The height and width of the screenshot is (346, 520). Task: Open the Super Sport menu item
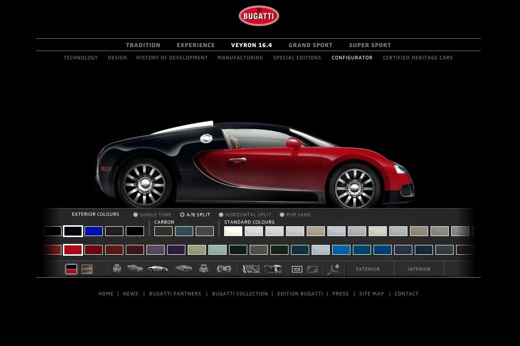point(370,45)
